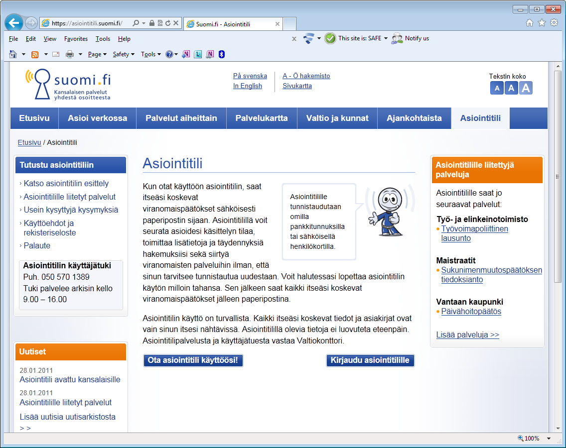Viewport: 566px width, 448px height.
Task: Open the Safety dropdown menu
Action: [x=124, y=54]
